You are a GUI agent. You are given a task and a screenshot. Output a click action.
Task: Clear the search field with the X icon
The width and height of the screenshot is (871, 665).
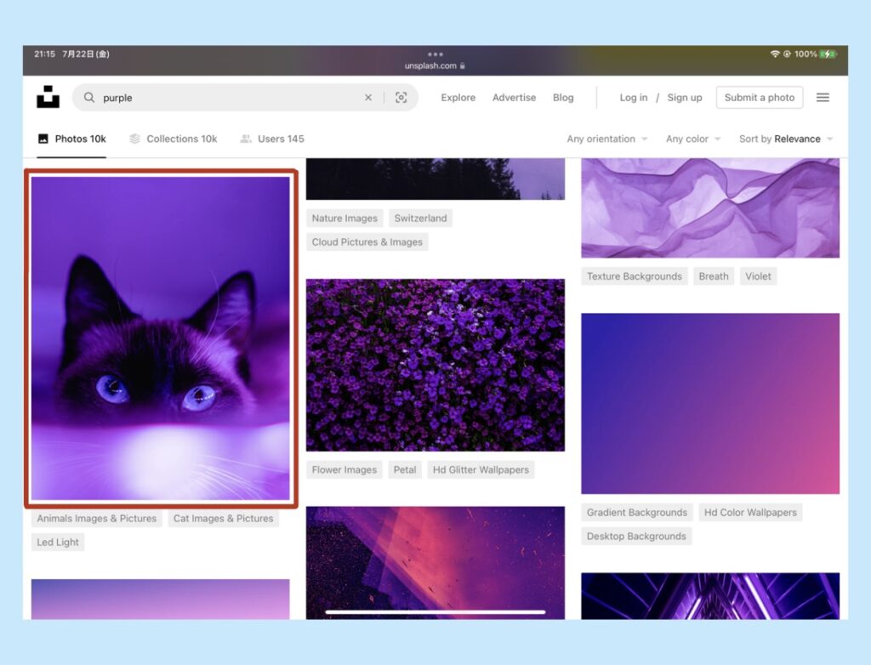point(368,98)
